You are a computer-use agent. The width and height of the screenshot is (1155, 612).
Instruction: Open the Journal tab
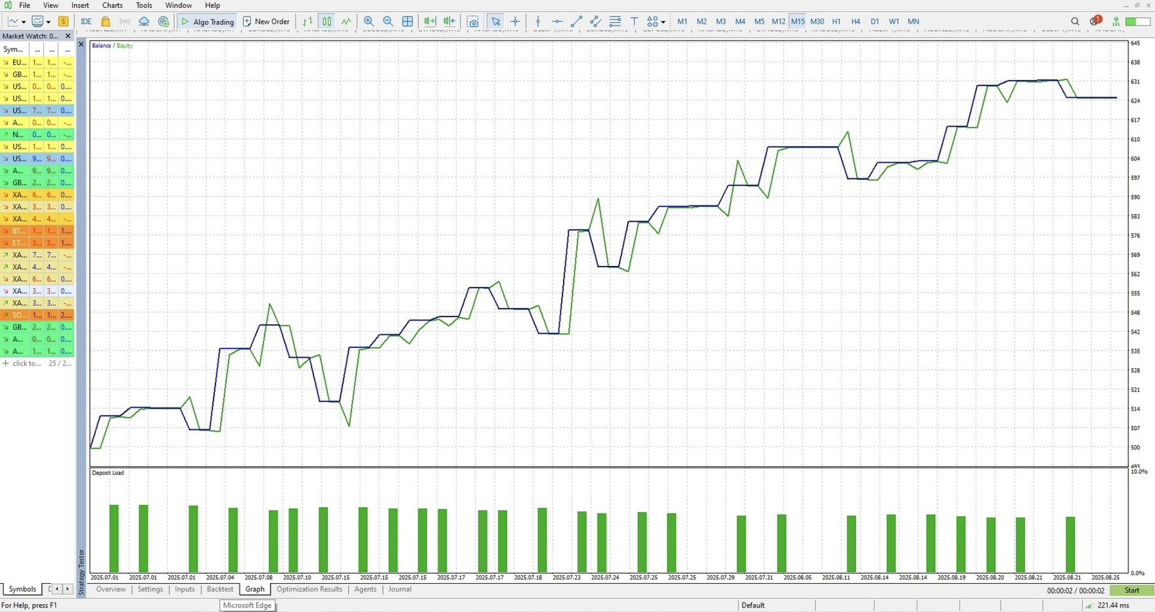pos(399,589)
